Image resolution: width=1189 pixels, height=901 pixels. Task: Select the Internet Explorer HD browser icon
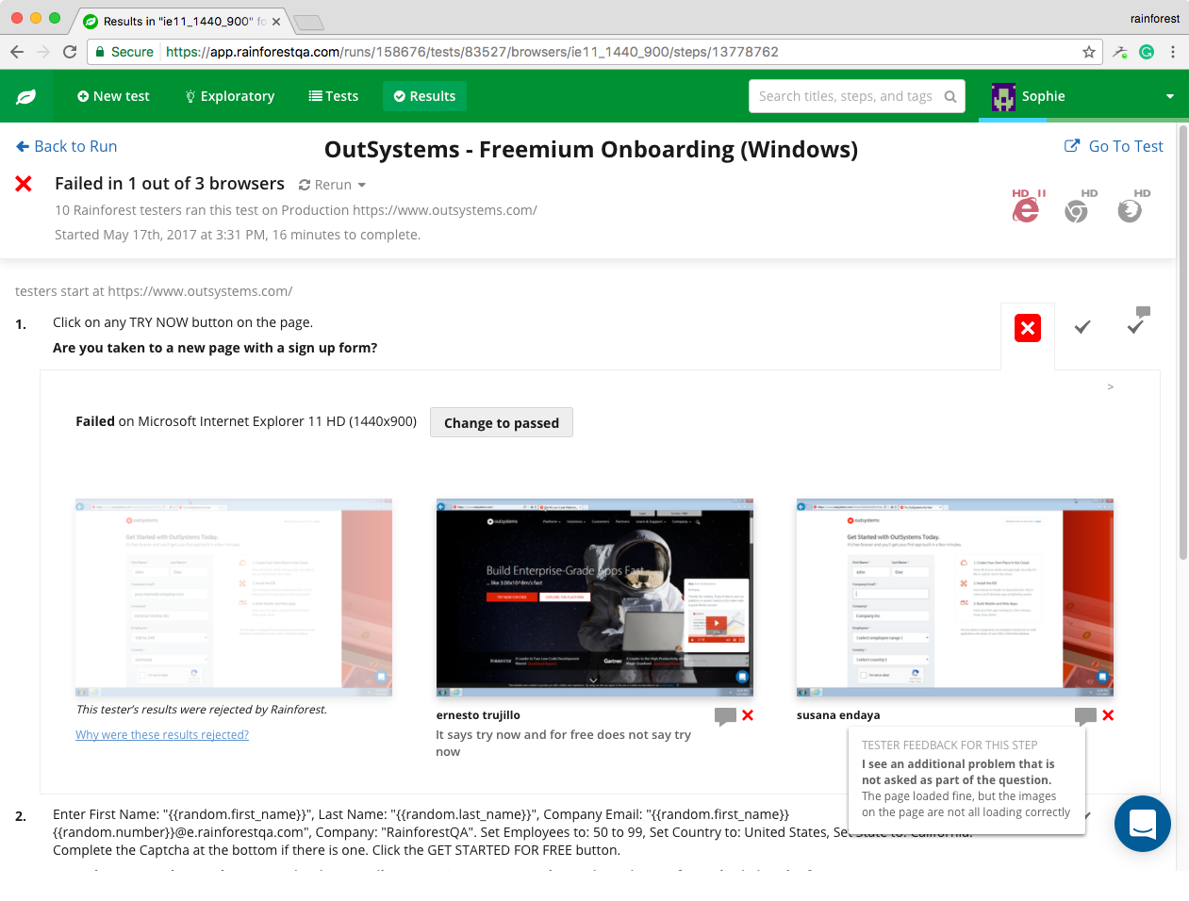pos(1026,206)
